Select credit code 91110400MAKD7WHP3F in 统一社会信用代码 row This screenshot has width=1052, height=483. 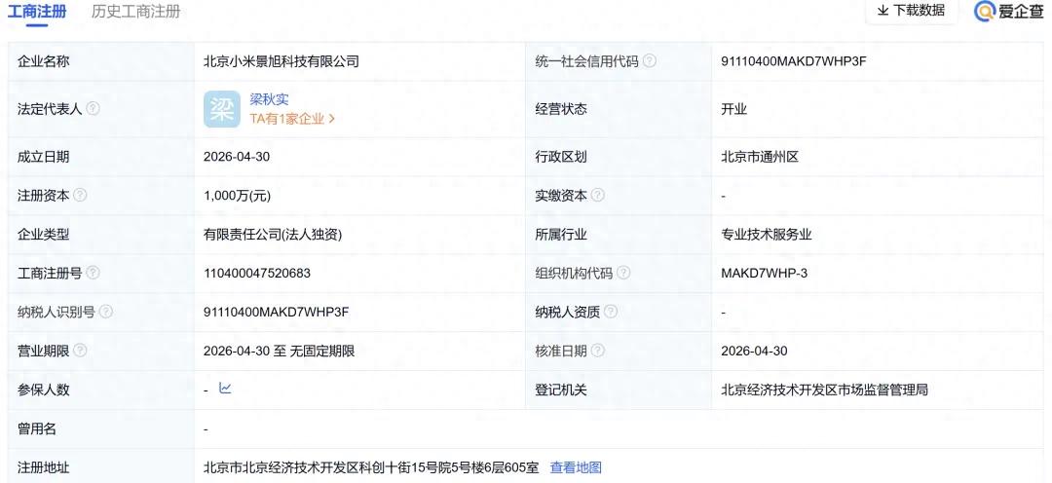794,61
